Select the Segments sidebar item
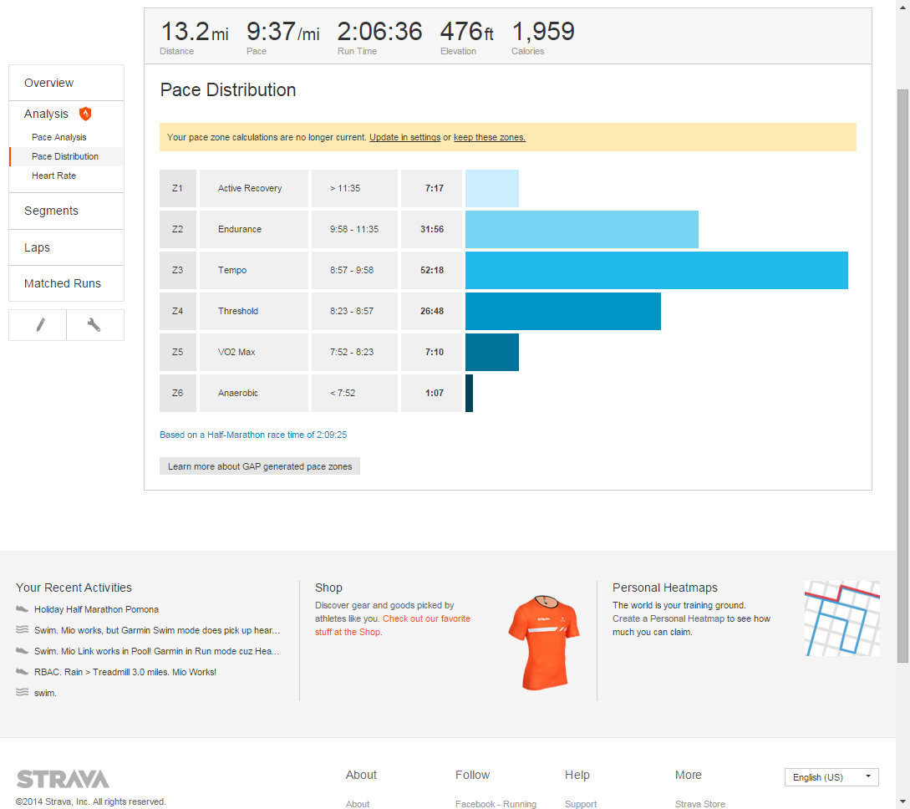Image resolution: width=910 pixels, height=809 pixels. pos(52,211)
